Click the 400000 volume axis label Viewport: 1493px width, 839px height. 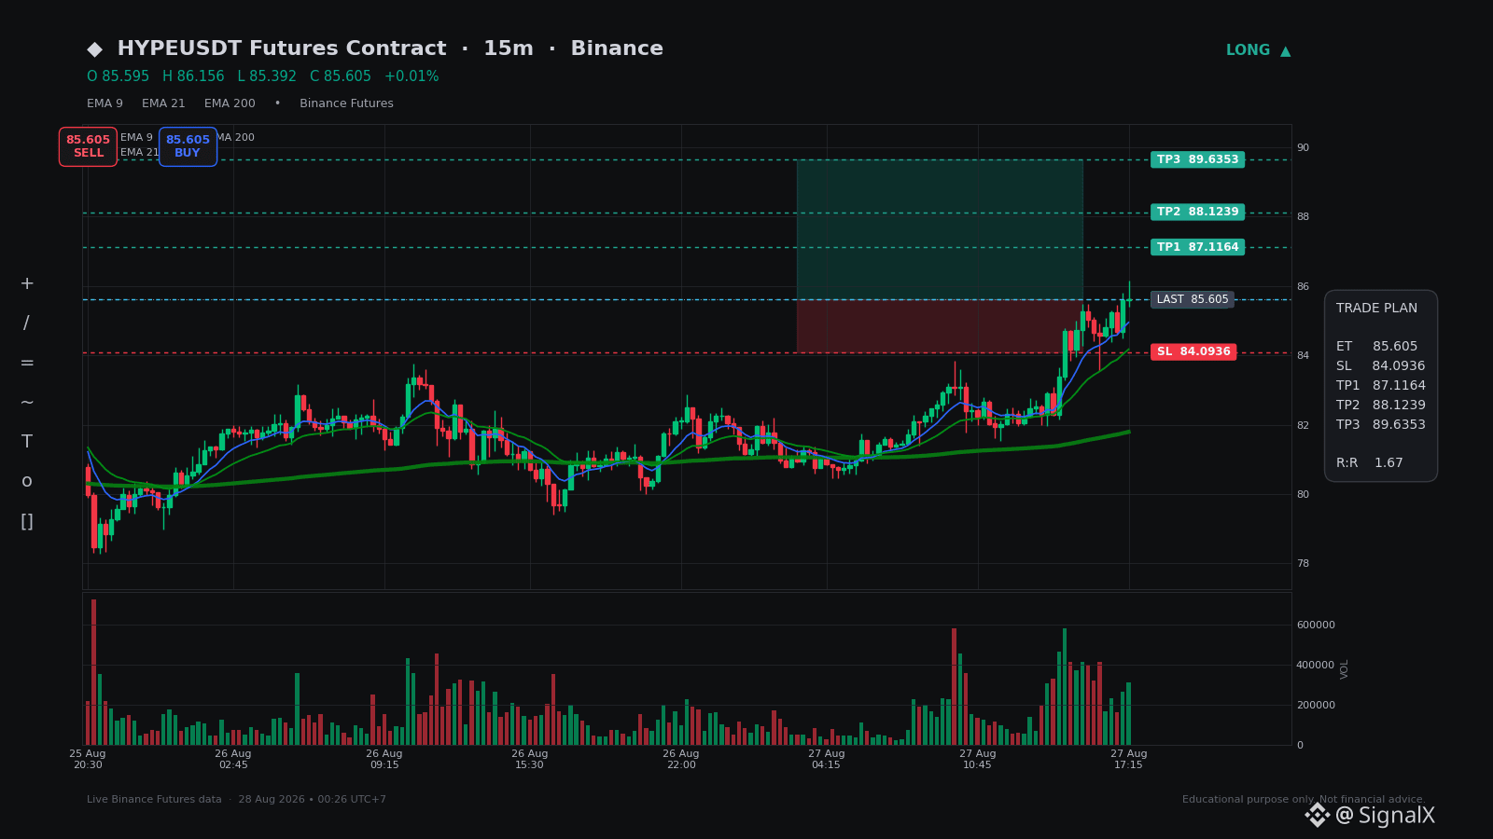1316,666
